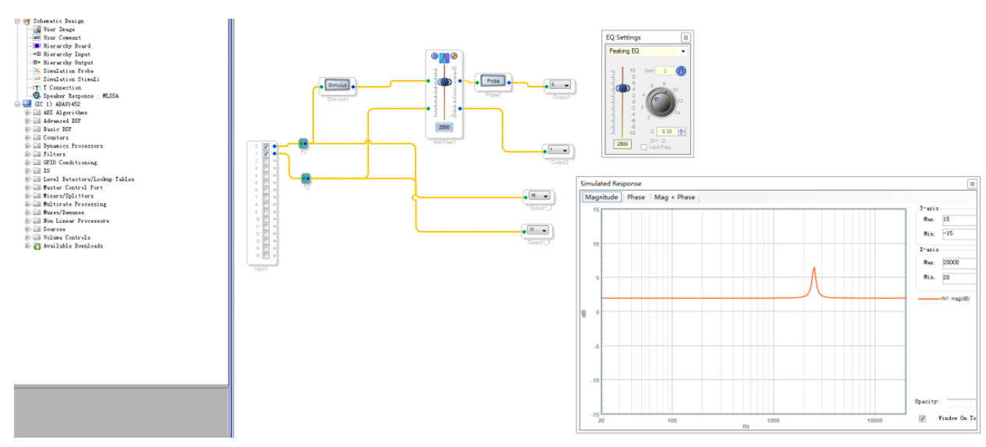Click the Probe block button
The width and height of the screenshot is (986, 447).
tap(492, 80)
